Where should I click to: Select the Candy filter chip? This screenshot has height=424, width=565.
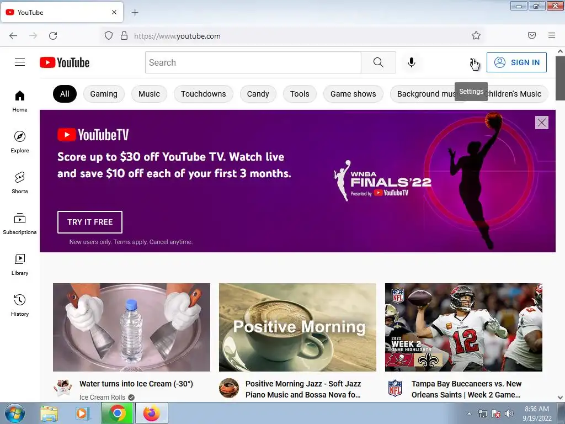click(x=258, y=94)
